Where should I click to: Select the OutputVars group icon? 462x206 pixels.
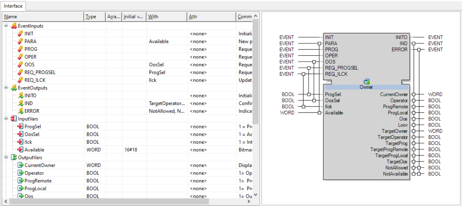[14, 157]
